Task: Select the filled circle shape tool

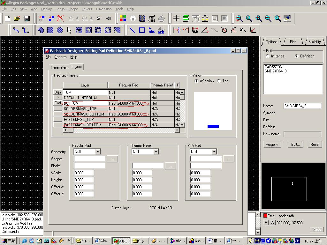Action: 60,30
